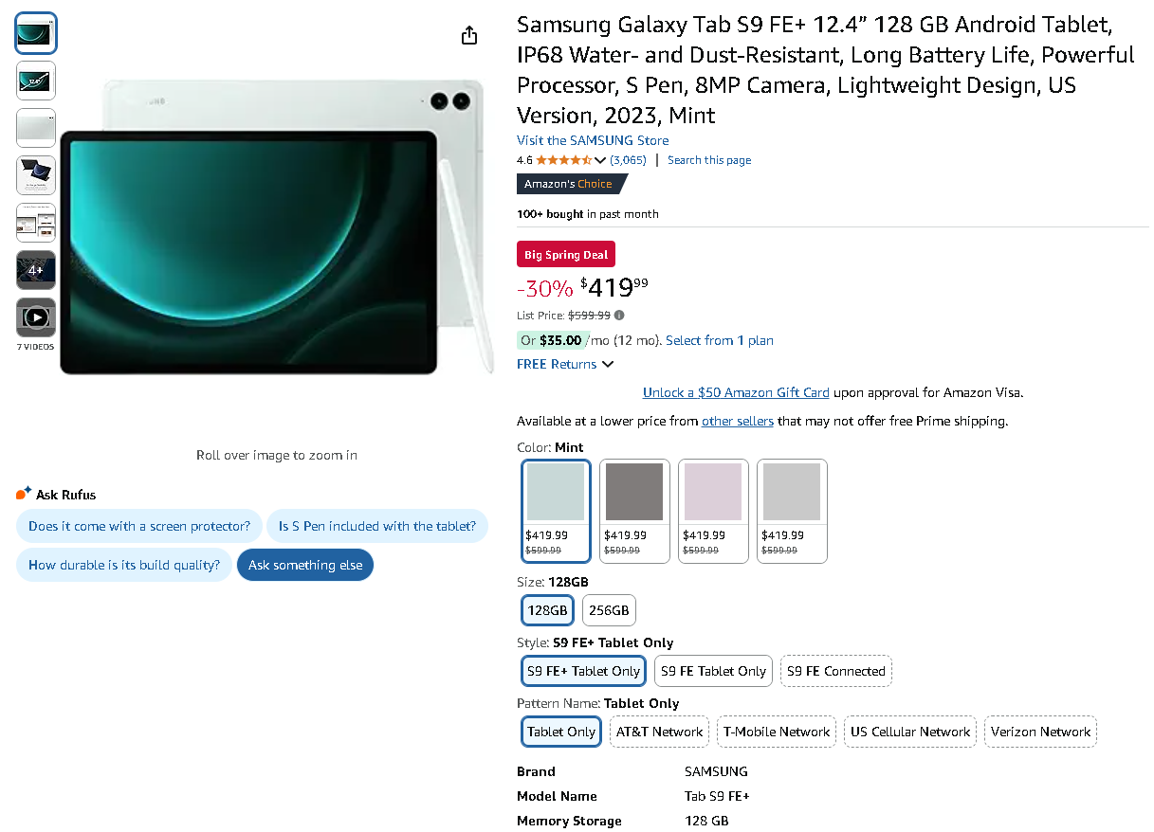Open the 4+ images thumbnail
This screenshot has height=832, width=1154.
point(35,270)
